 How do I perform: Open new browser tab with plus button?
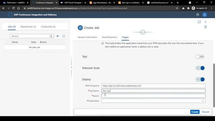tap(178, 3)
